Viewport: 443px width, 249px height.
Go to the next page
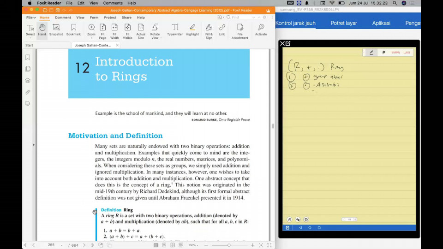click(x=84, y=245)
